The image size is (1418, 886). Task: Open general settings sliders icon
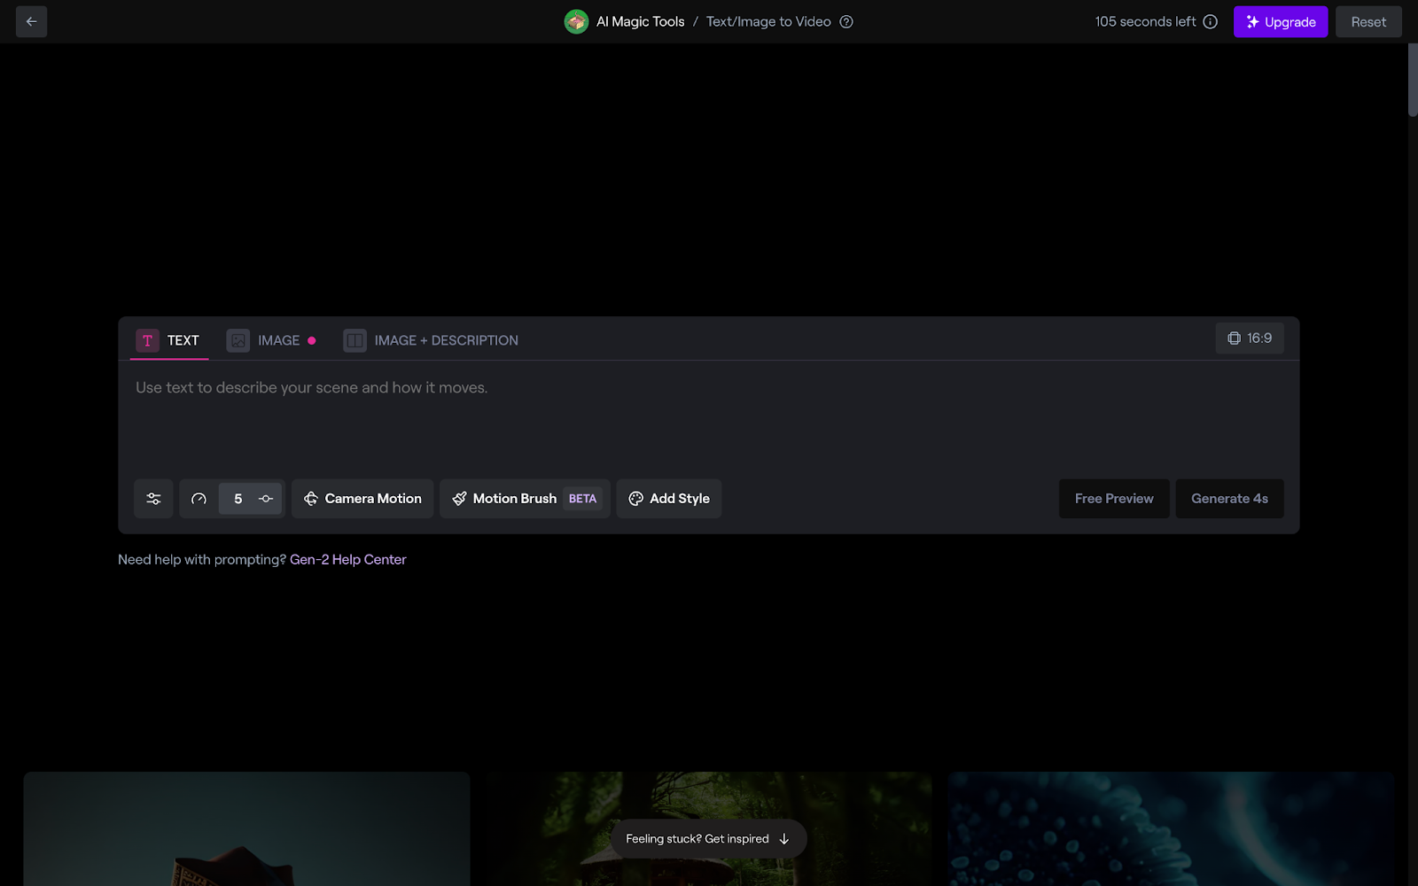153,499
